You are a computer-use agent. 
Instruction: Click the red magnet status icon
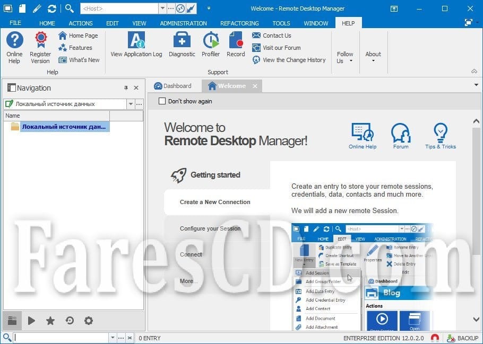pyautogui.click(x=435, y=338)
